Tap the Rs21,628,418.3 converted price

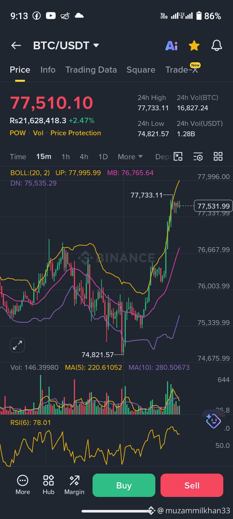pyautogui.click(x=38, y=121)
